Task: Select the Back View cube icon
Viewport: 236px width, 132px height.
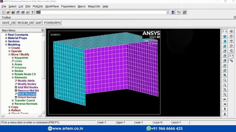Action: coord(225,60)
